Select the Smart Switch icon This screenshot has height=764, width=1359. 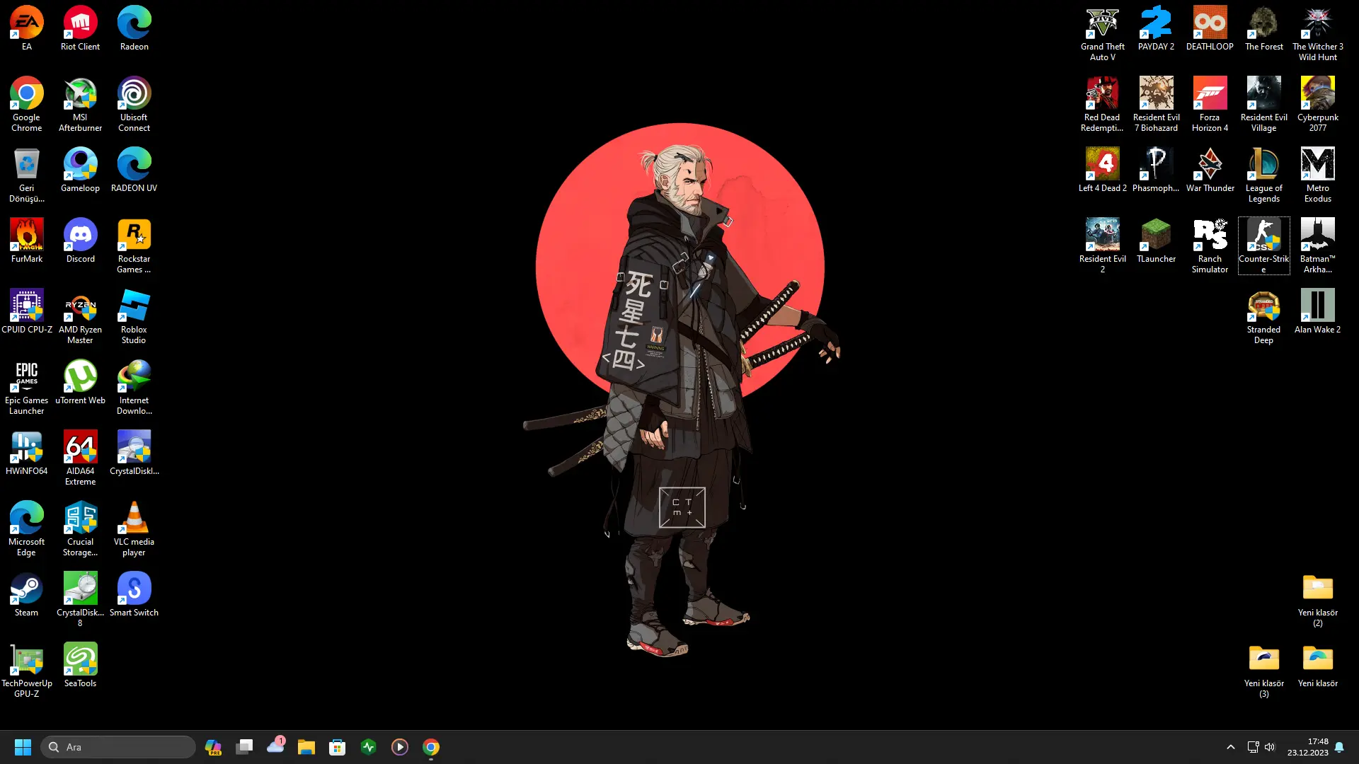(x=134, y=594)
